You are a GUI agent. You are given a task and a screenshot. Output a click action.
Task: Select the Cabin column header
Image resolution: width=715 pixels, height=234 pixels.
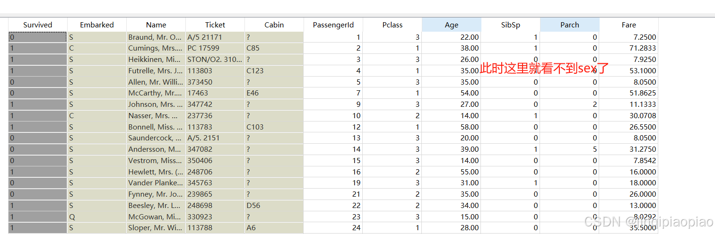coord(274,25)
